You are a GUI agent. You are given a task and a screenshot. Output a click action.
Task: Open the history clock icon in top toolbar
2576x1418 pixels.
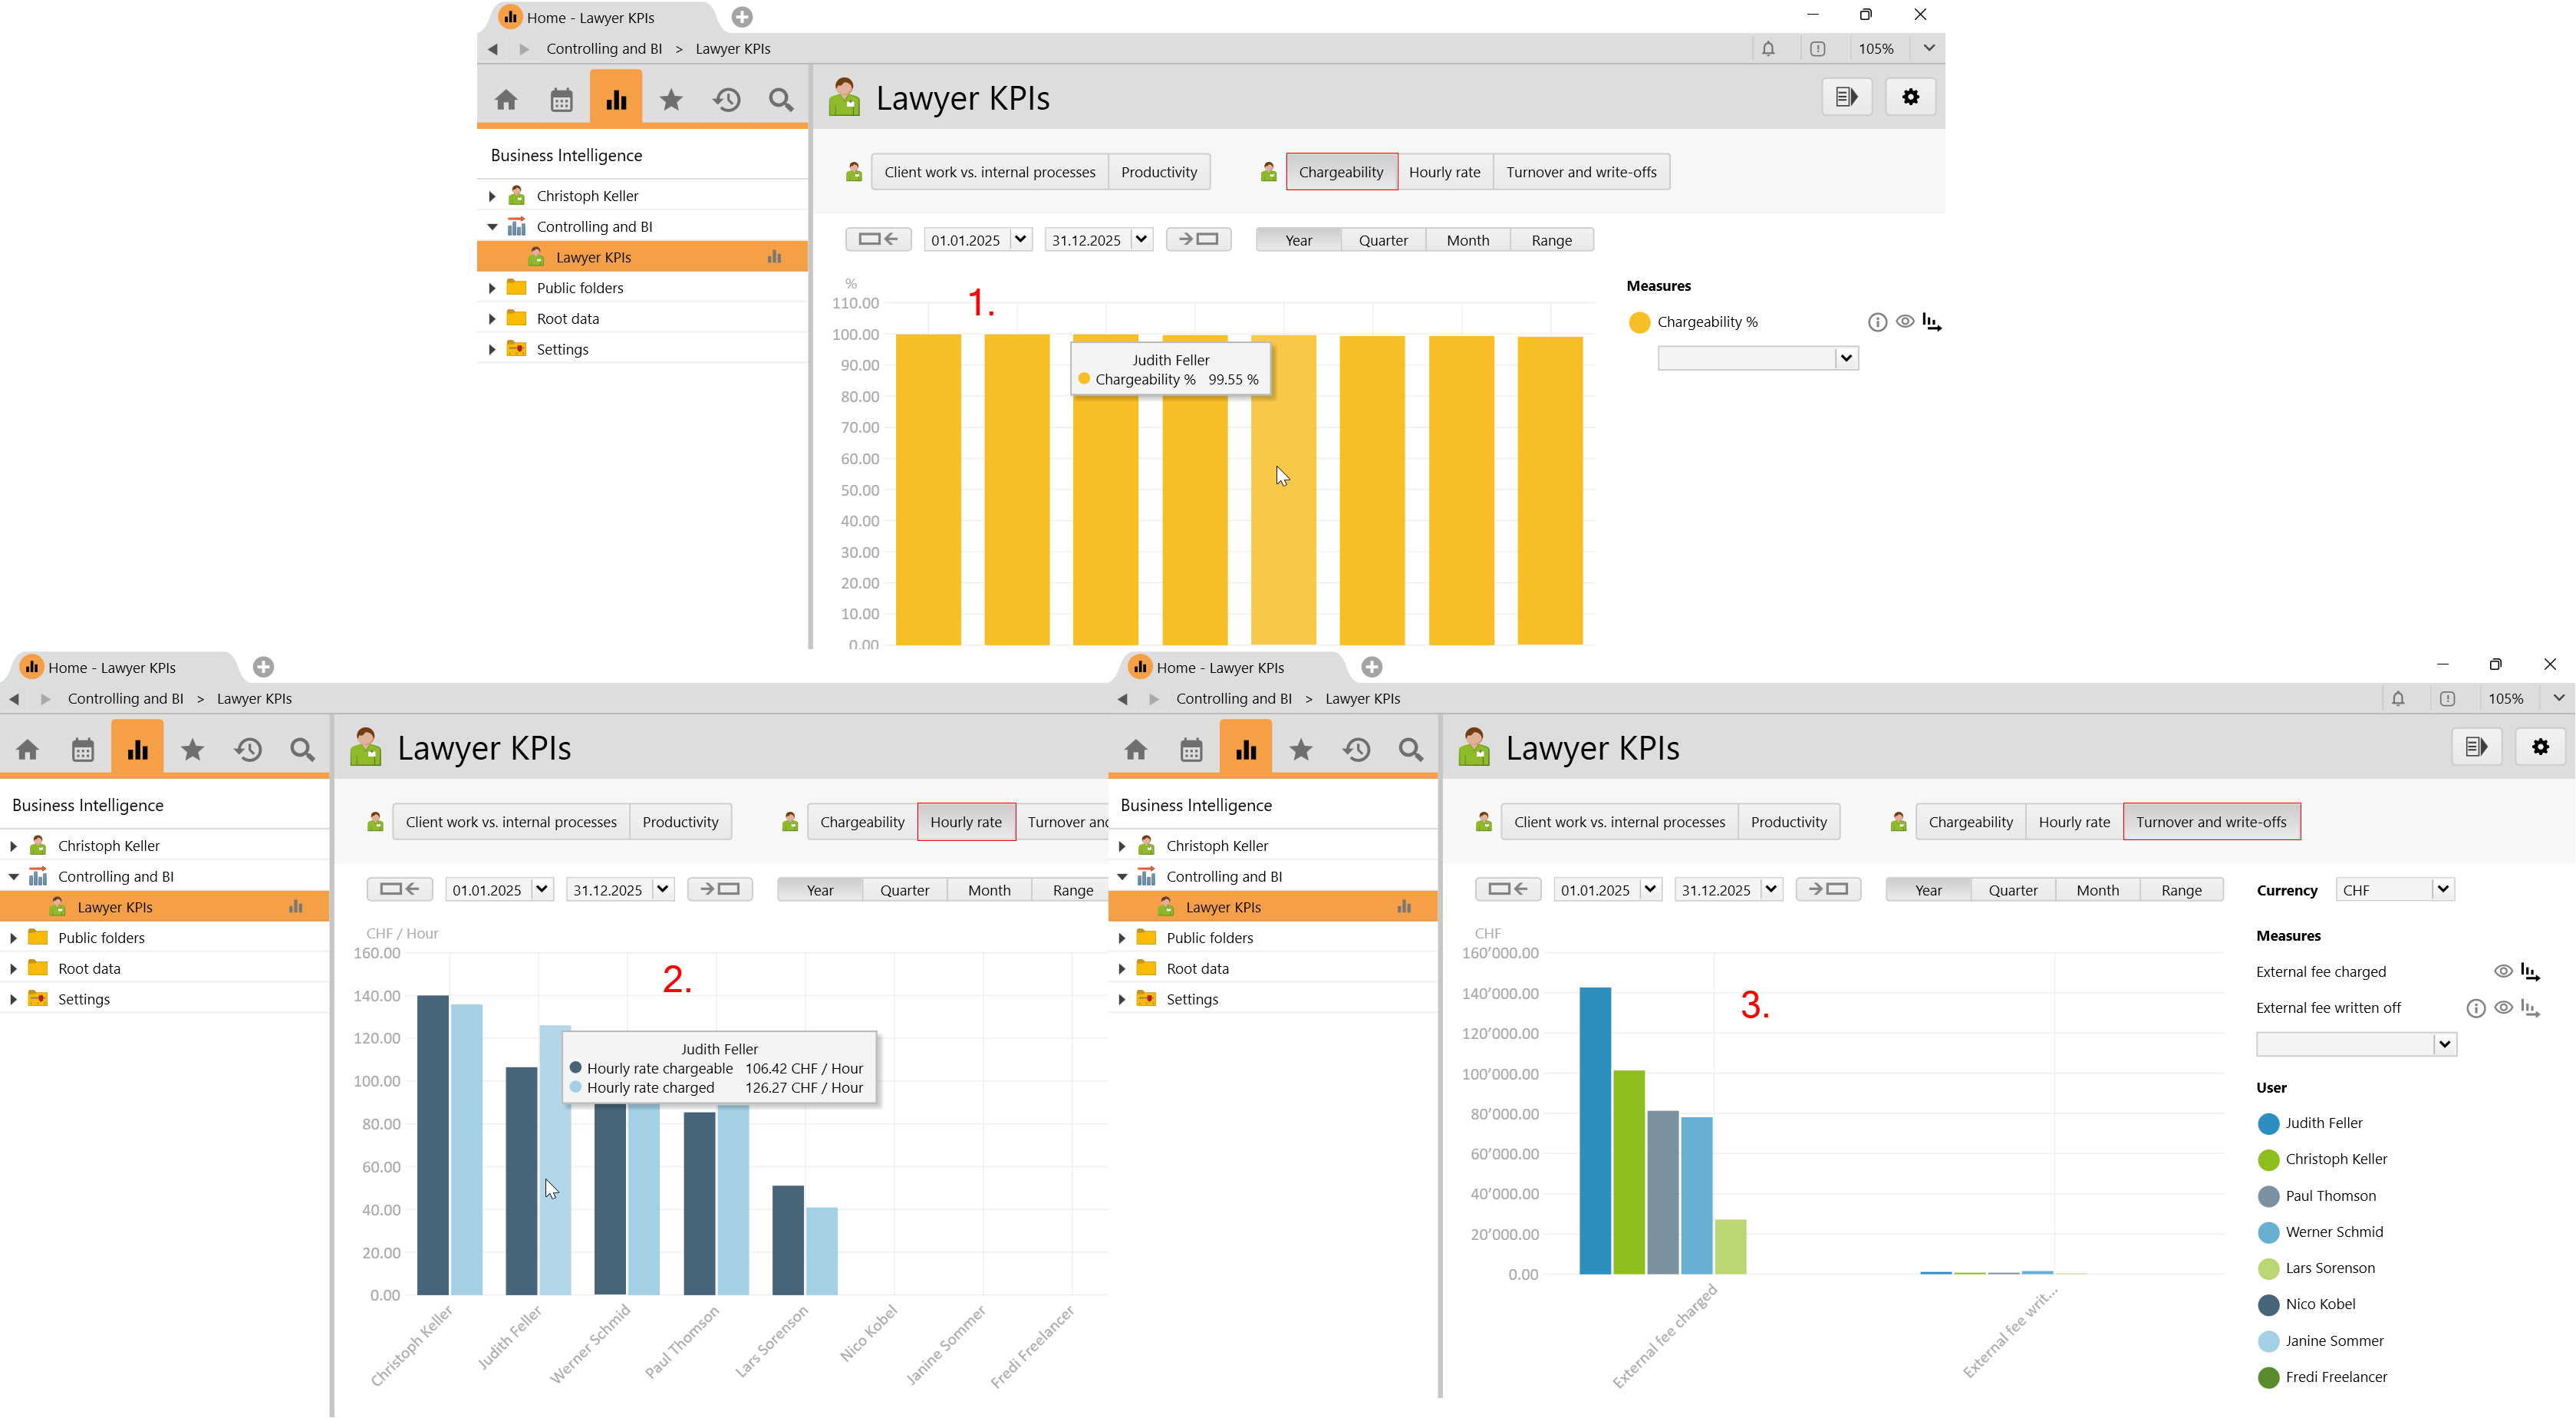tap(726, 99)
